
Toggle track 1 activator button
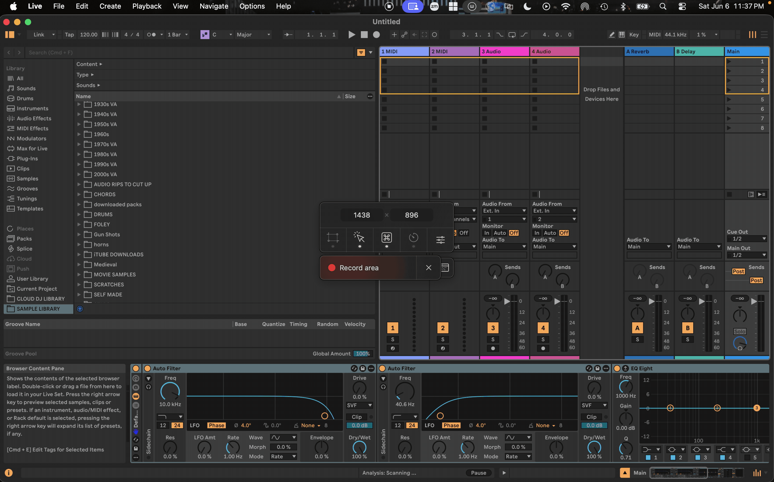[x=393, y=328]
